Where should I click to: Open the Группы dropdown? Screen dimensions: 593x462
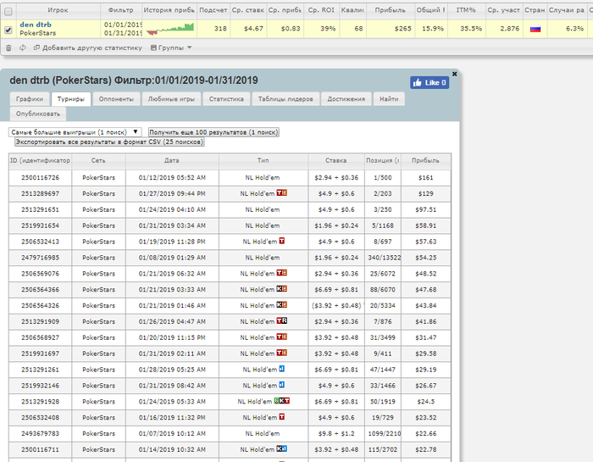tap(171, 47)
